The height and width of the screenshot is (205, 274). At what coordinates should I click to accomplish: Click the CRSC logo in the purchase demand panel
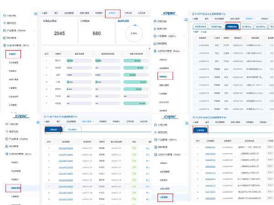tap(169, 13)
